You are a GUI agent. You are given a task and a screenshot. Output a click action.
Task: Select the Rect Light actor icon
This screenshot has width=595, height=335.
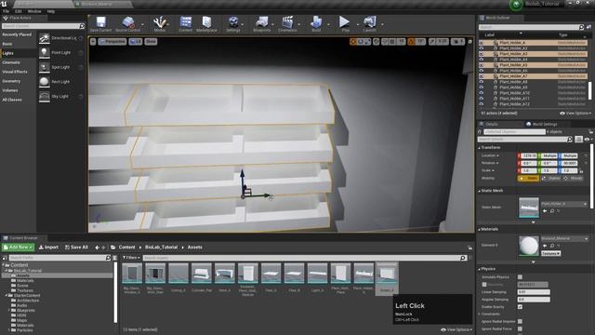pyautogui.click(x=45, y=82)
